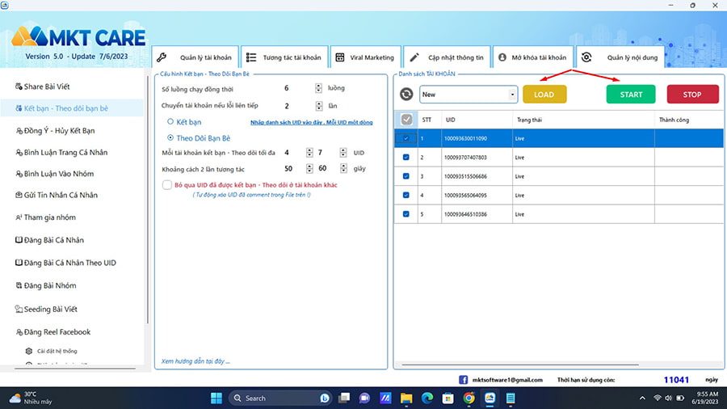The width and height of the screenshot is (727, 409).
Task: Adjust the interval stepper showing 60
Action: point(343,168)
